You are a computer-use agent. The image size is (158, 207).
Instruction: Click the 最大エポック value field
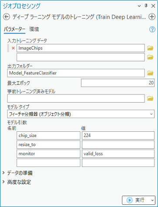coord(118,83)
